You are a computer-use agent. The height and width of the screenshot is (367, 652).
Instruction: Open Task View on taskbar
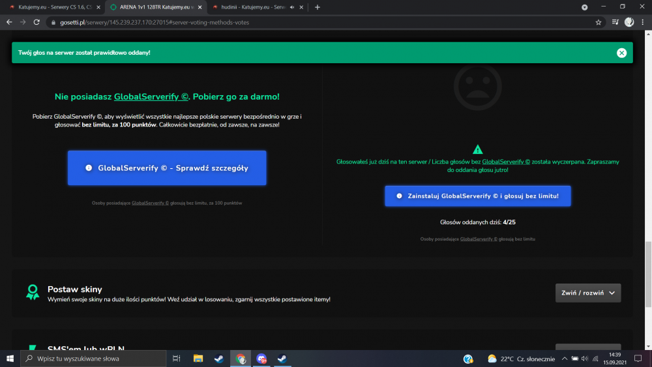176,359
